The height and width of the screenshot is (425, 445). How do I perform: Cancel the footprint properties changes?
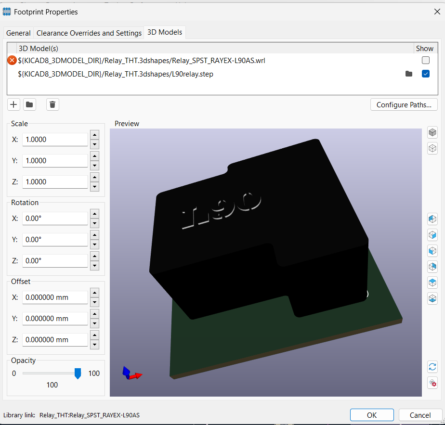point(420,415)
